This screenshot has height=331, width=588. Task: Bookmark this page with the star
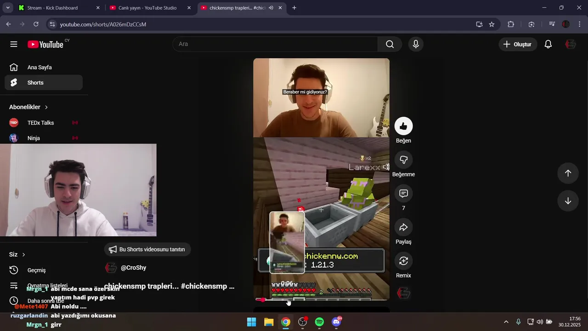[x=492, y=24]
